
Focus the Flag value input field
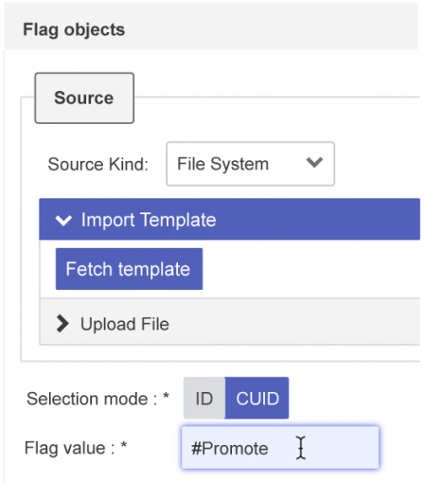pos(280,448)
